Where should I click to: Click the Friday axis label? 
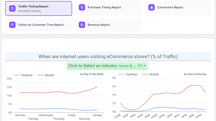[x=72, y=115]
